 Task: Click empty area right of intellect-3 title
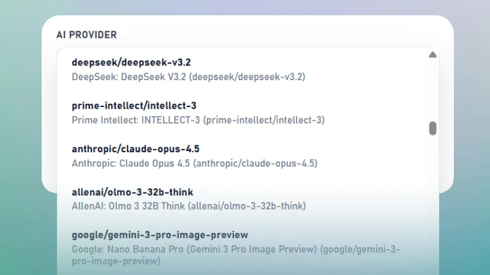(306, 106)
